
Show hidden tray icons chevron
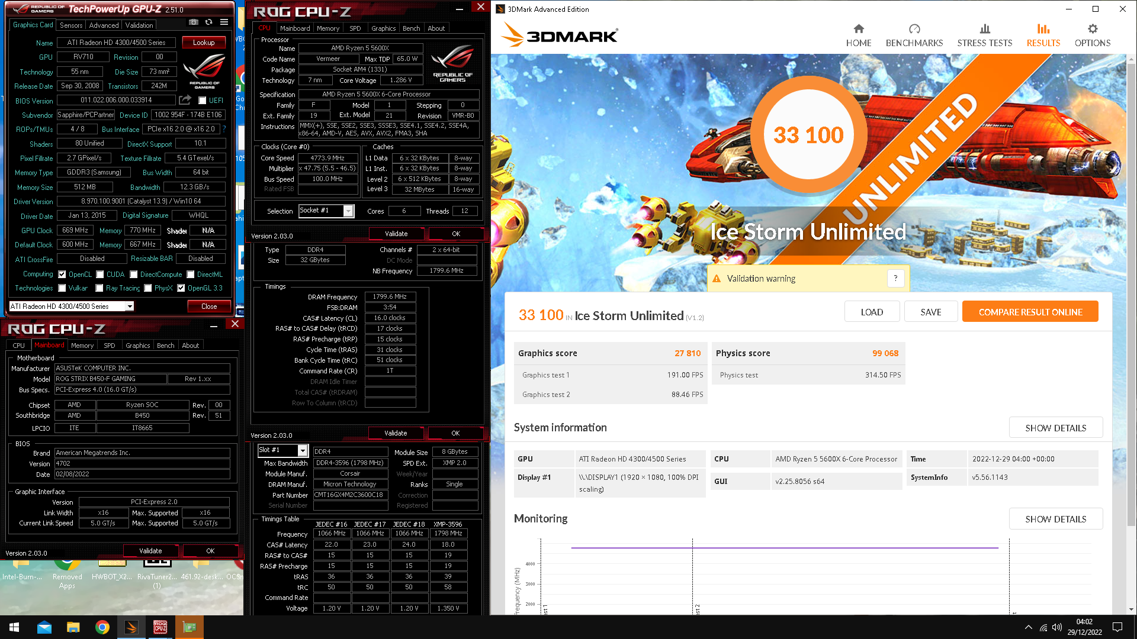click(1028, 627)
